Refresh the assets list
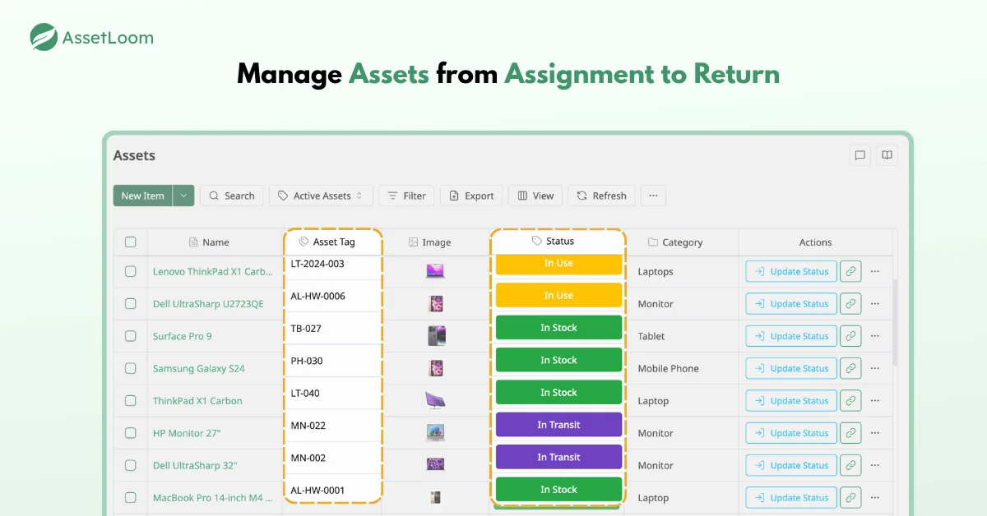Image resolution: width=987 pixels, height=516 pixels. (x=601, y=196)
